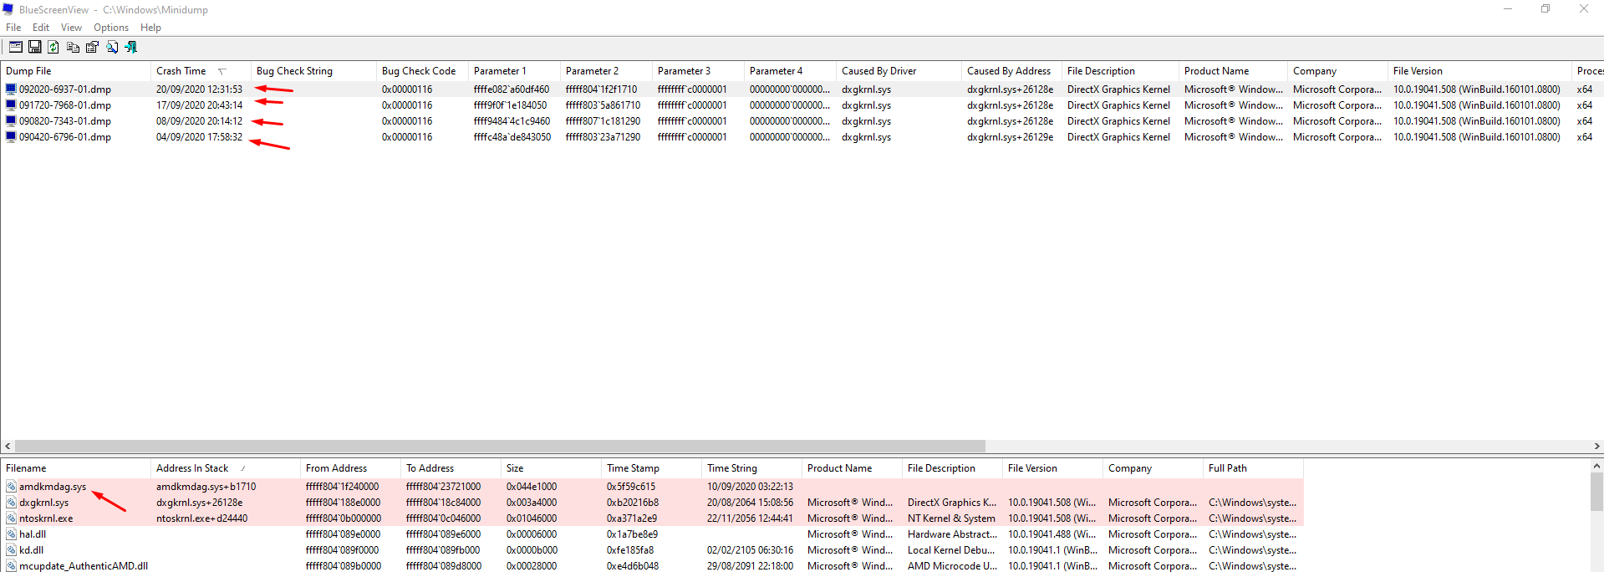The width and height of the screenshot is (1604, 572).
Task: Open the Edit menu
Action: [41, 28]
